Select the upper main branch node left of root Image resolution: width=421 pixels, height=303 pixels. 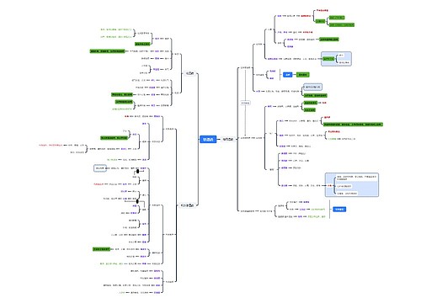click(189, 73)
